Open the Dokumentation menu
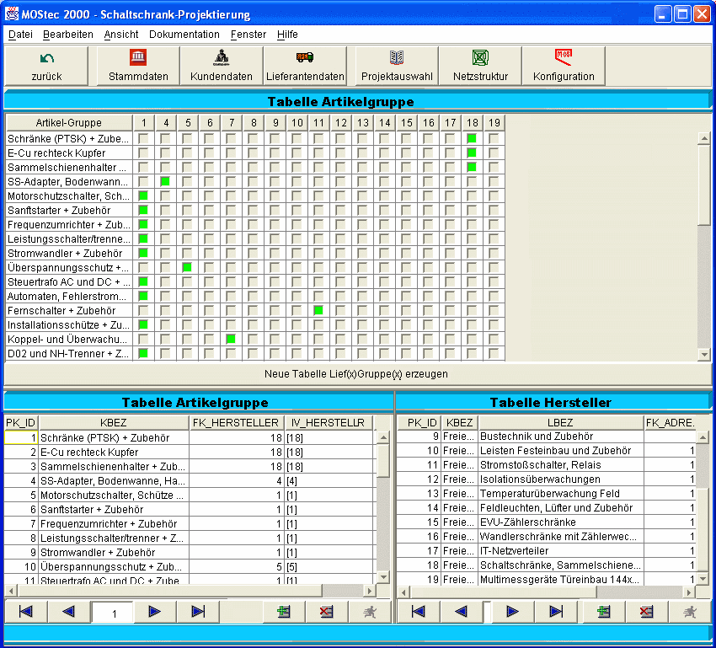Viewport: 716px width, 648px height. pyautogui.click(x=184, y=35)
